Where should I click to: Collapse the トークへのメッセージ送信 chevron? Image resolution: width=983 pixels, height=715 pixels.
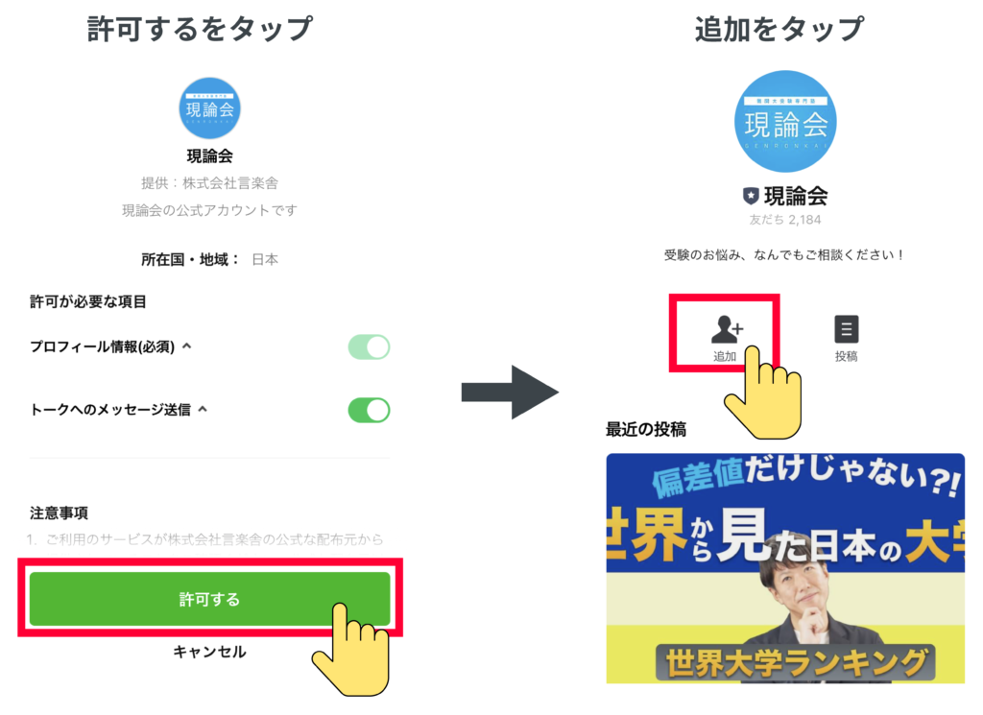203,409
